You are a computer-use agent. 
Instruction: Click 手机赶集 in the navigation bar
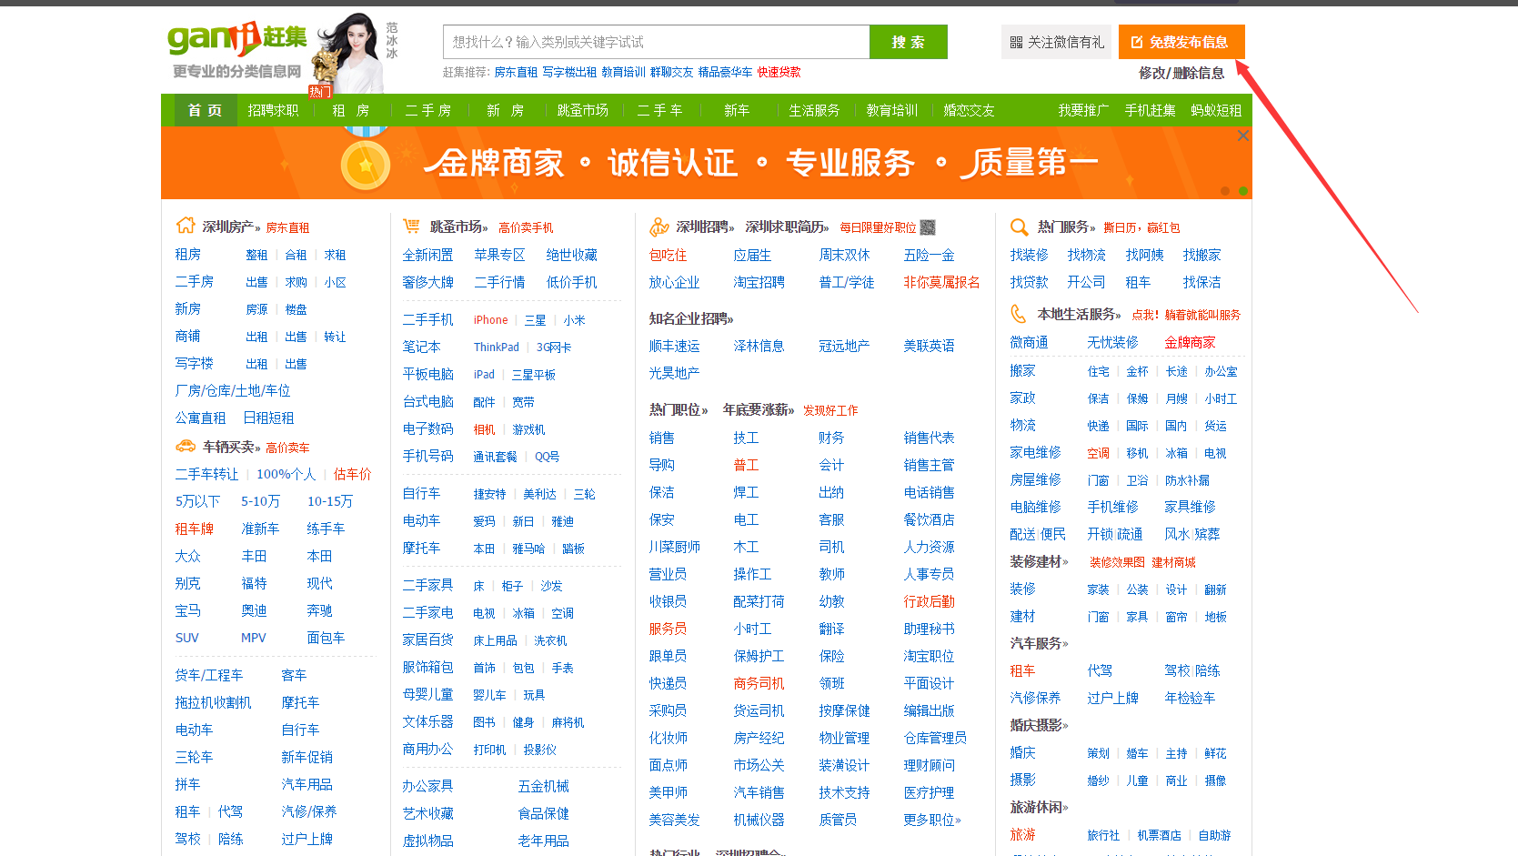1150,110
